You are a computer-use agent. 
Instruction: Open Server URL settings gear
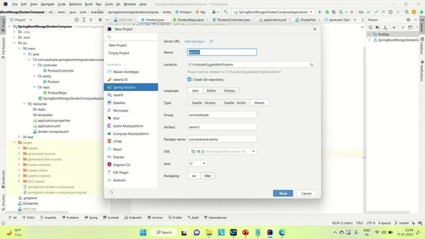click(x=211, y=41)
